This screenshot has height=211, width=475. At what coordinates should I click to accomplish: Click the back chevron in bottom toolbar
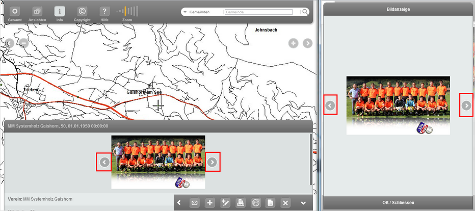point(179,203)
